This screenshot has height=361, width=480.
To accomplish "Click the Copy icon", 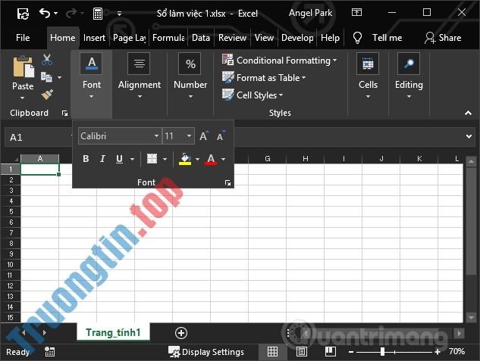I will (x=46, y=77).
